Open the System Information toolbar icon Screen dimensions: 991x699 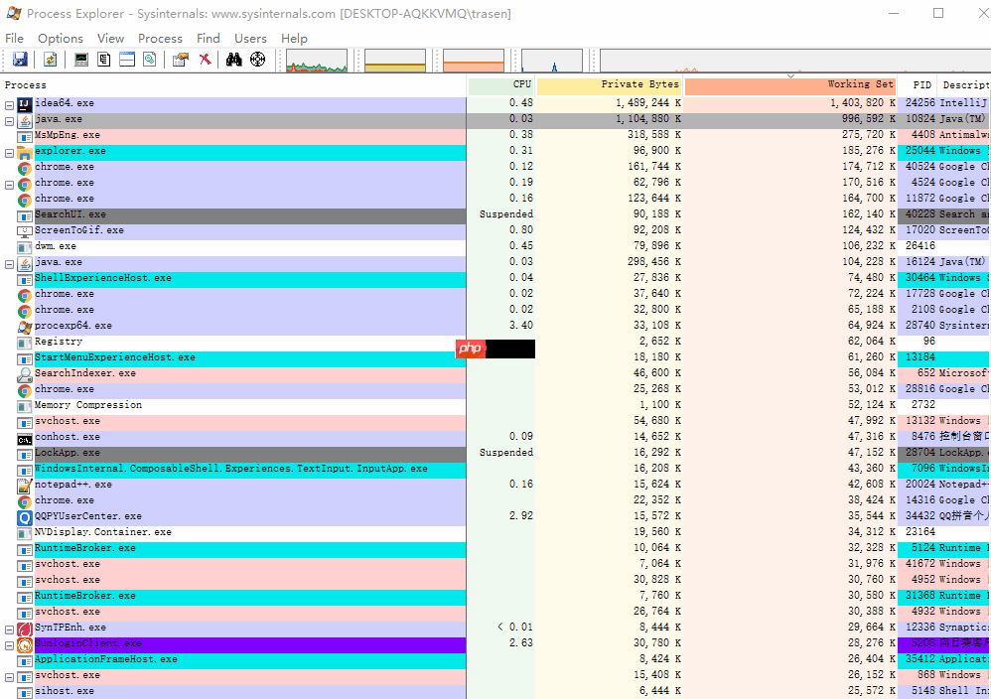(x=81, y=60)
